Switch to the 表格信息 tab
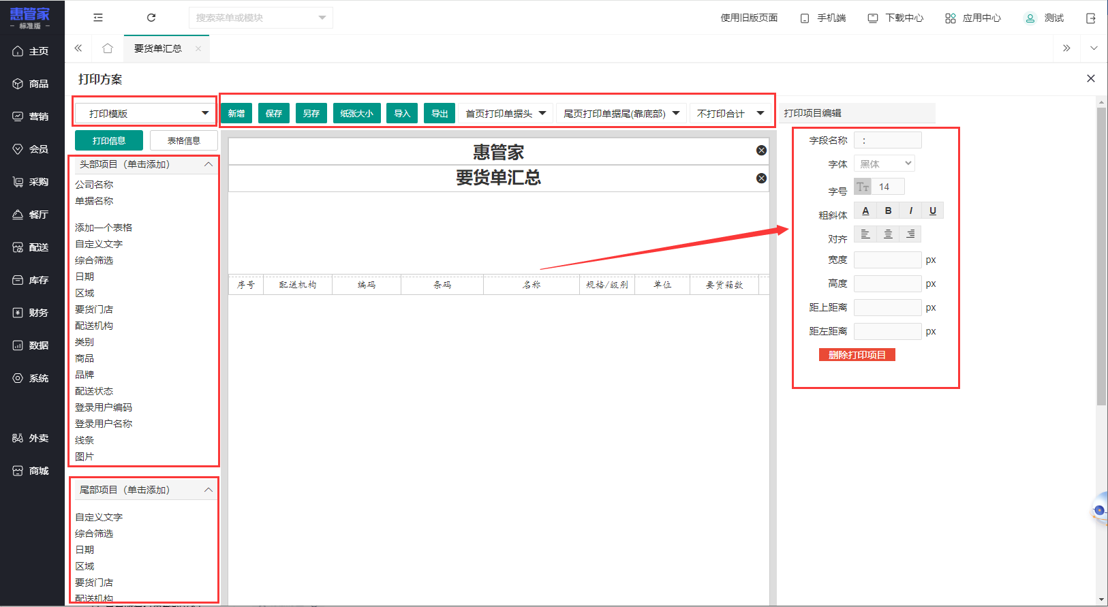Screen dimensions: 1108x607 184,140
